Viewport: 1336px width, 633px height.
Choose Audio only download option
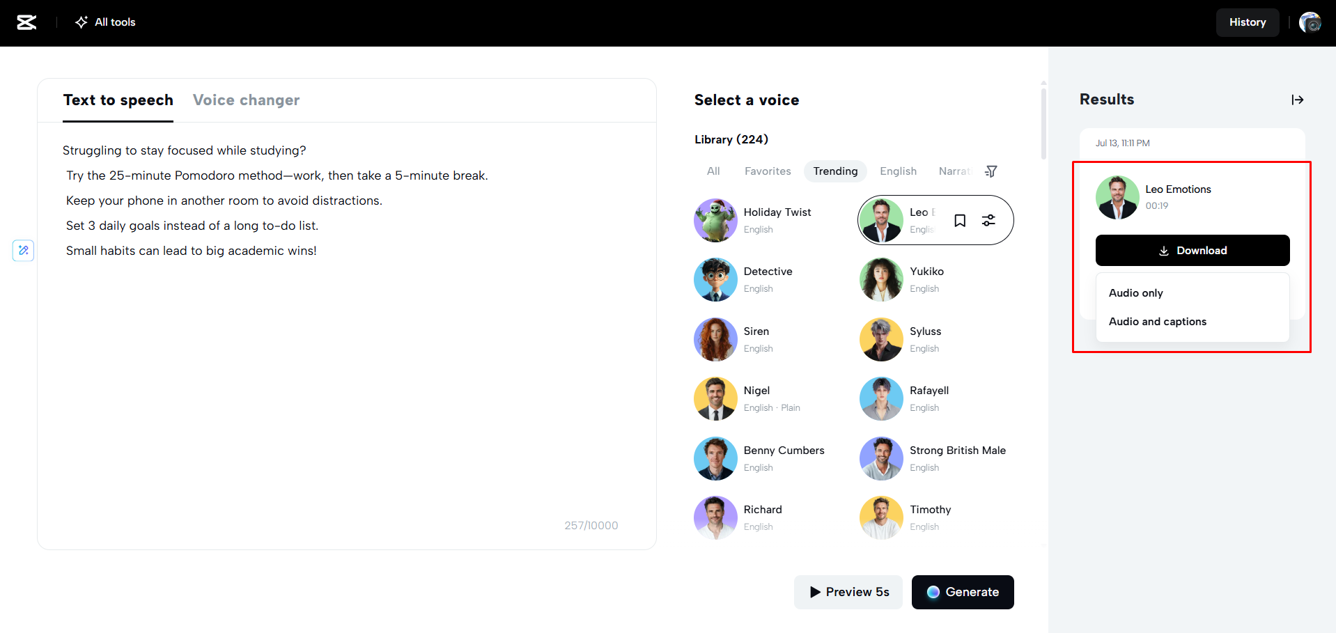point(1136,293)
